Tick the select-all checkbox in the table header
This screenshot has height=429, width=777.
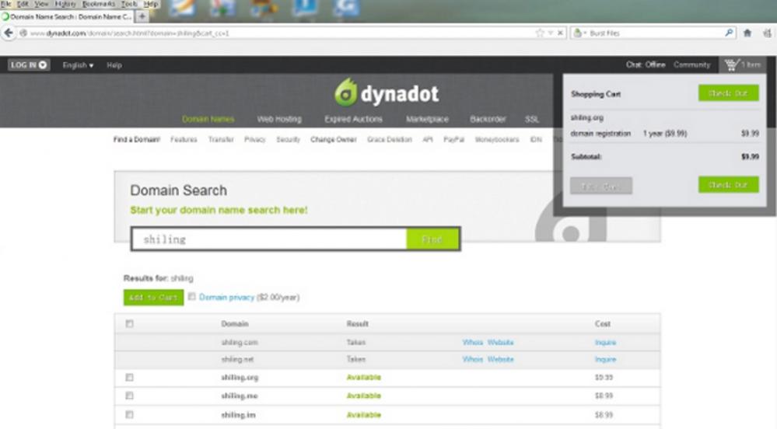click(129, 323)
